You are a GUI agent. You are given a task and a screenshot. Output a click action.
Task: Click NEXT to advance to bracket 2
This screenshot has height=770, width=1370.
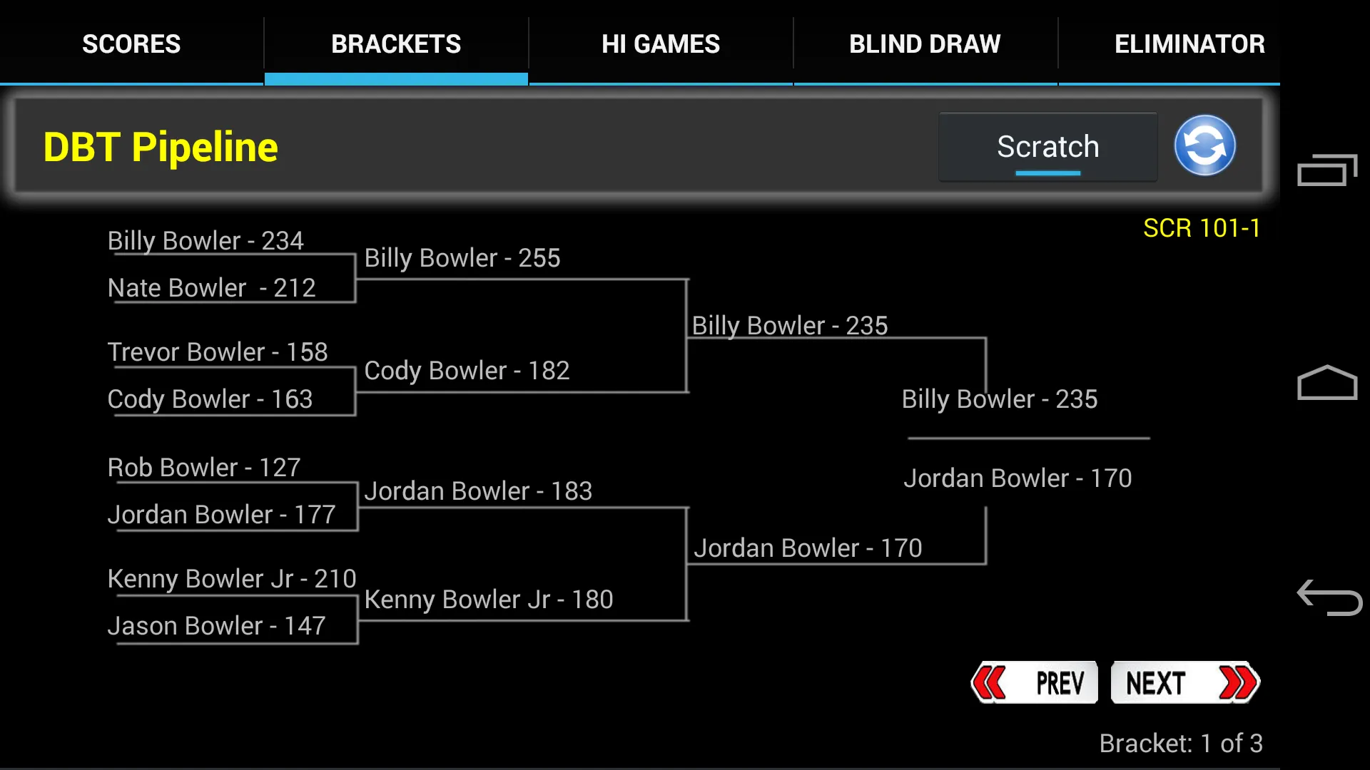click(1186, 684)
